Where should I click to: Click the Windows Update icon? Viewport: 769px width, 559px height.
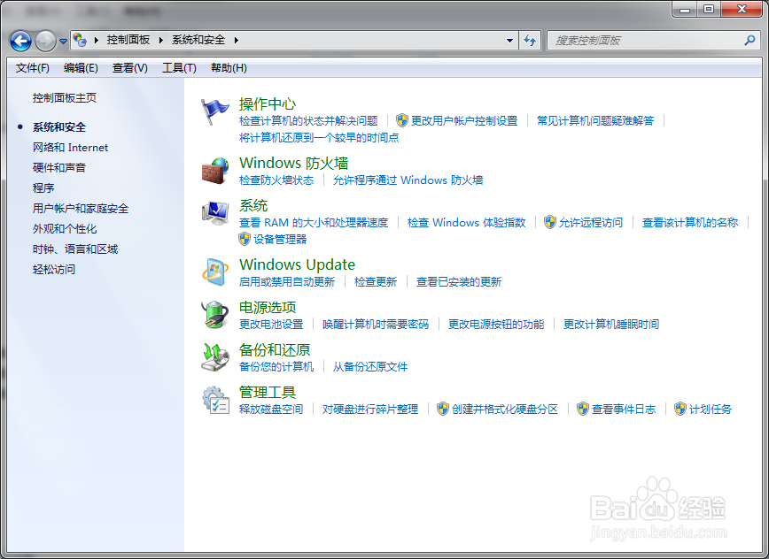point(214,272)
